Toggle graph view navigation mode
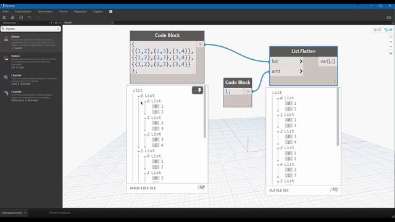Image resolution: width=395 pixels, height=222 pixels. point(388,30)
